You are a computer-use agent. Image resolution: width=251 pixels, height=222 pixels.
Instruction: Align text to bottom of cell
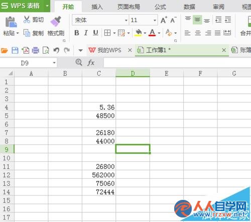[207, 20]
